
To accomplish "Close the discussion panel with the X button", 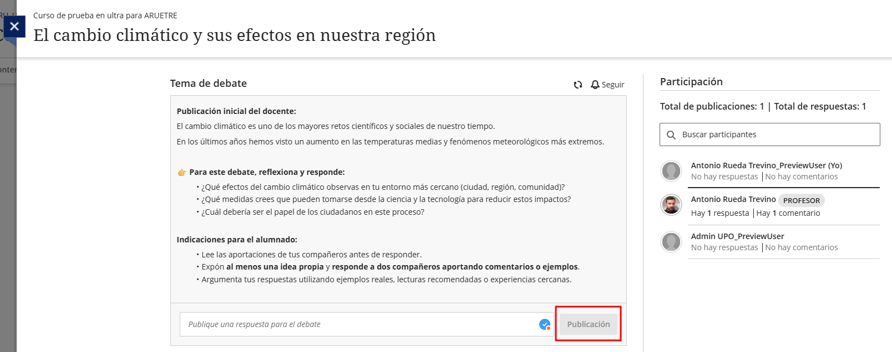I will pos(14,26).
